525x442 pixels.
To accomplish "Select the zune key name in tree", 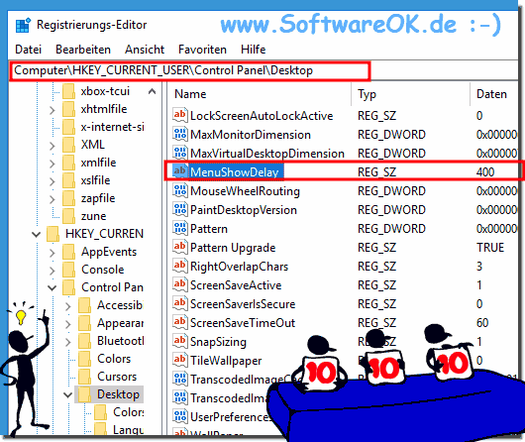I will [93, 216].
